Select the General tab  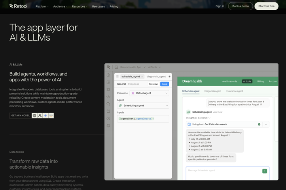click(x=121, y=84)
